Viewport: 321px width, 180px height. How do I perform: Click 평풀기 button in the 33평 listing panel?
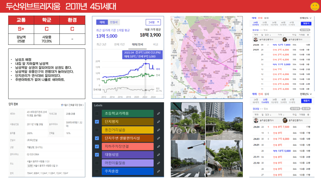(306, 101)
